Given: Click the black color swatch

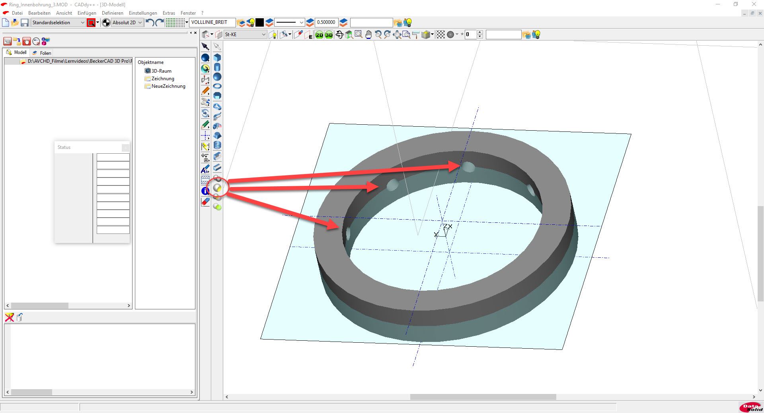Looking at the screenshot, I should pos(259,23).
